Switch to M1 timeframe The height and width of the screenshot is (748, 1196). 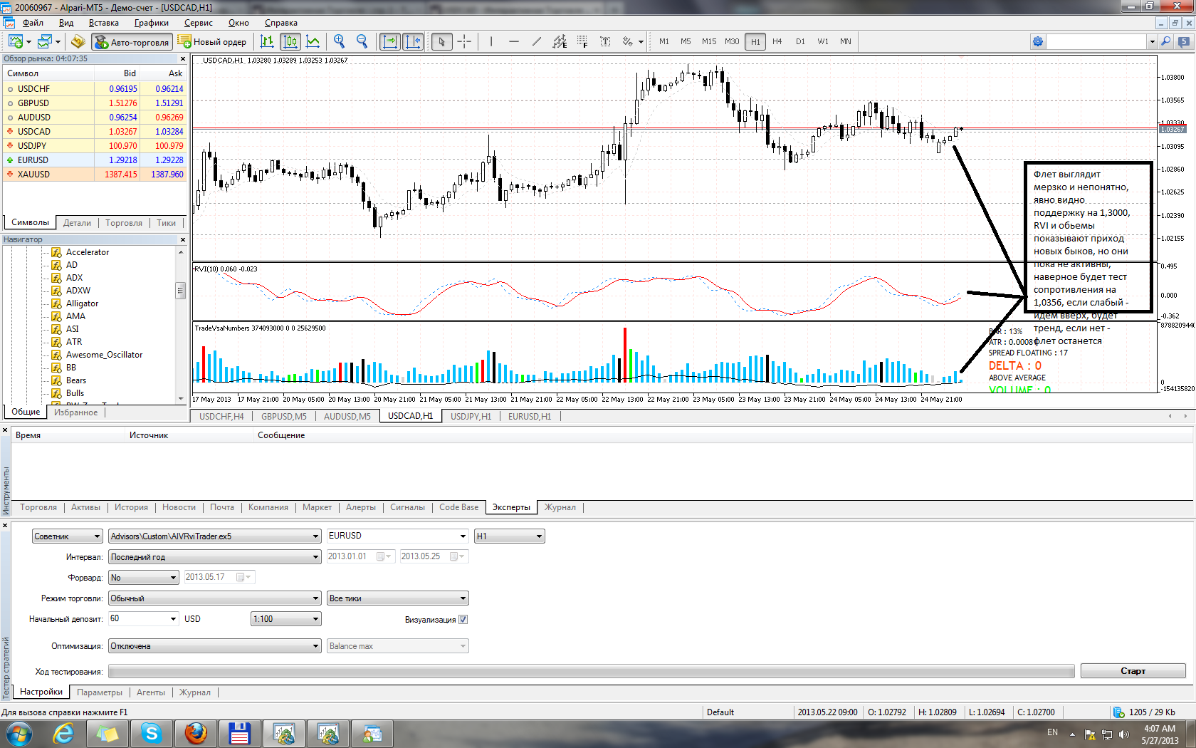point(664,41)
